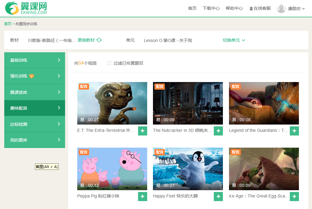Viewport: 312px width, 209px height.
Task: Open 在线客服 online support
Action: (x=260, y=8)
